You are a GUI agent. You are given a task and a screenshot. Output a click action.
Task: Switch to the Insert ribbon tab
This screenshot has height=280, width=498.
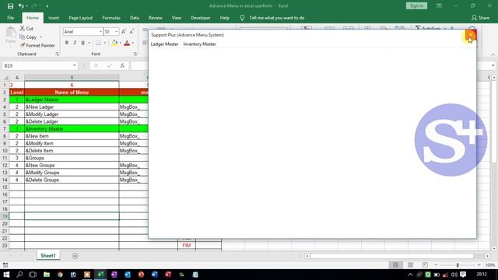(x=54, y=18)
